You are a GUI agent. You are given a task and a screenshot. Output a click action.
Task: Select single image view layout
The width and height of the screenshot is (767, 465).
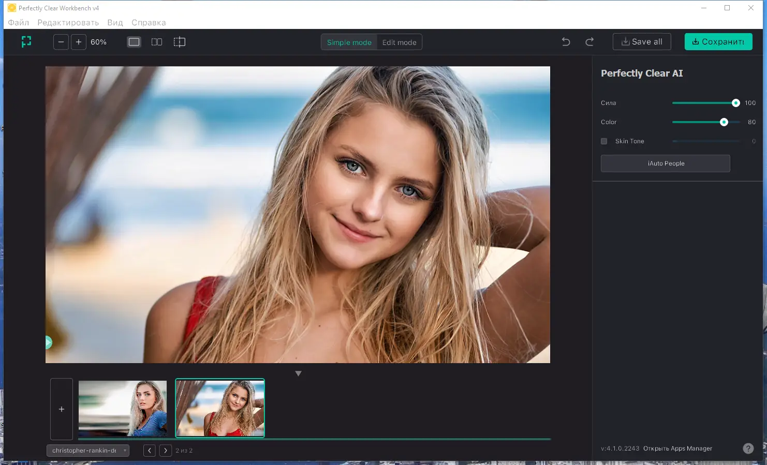[134, 42]
